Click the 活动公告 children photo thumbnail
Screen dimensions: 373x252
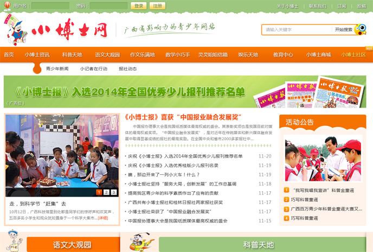point(323,157)
